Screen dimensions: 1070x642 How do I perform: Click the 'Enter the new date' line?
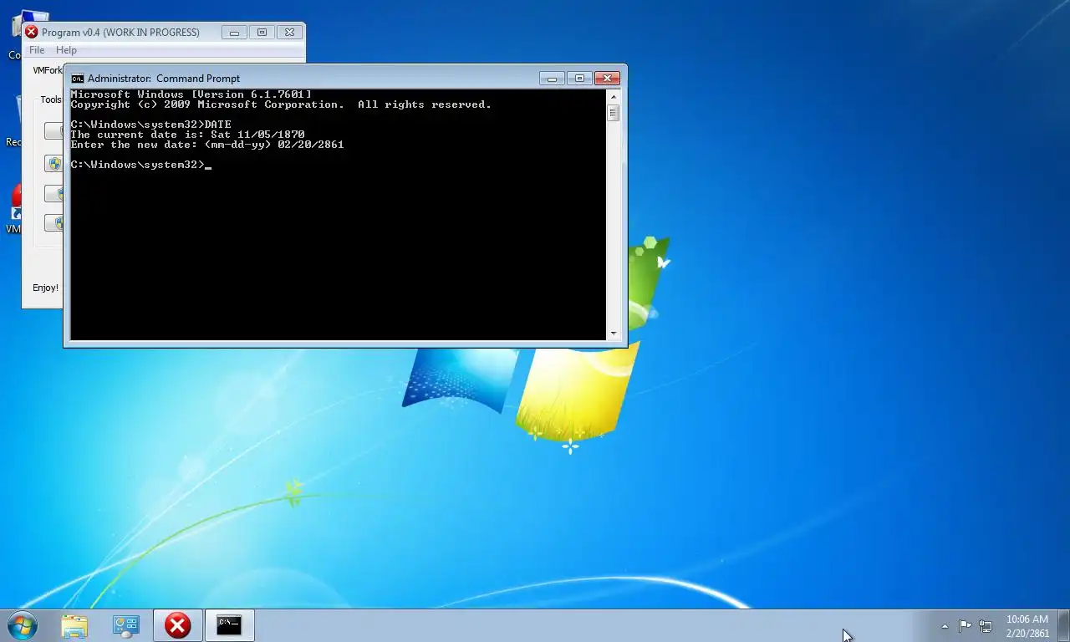pyautogui.click(x=207, y=145)
